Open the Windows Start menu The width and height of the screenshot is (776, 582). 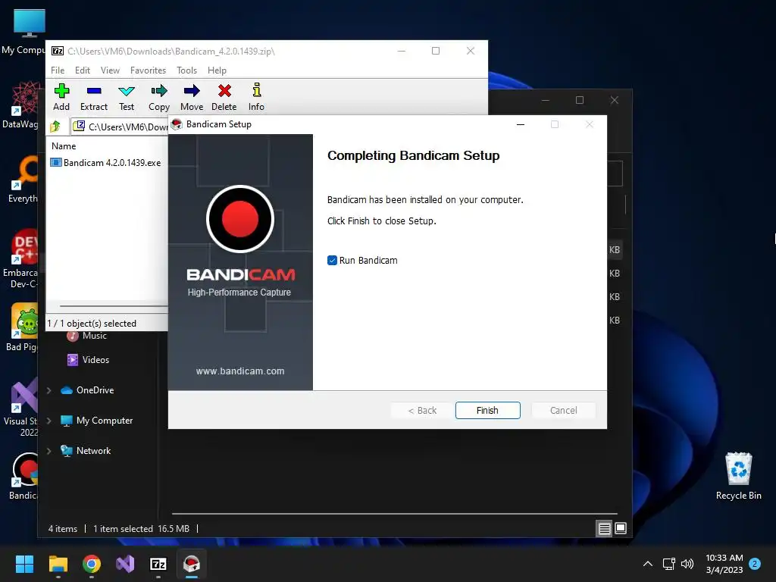[24, 564]
